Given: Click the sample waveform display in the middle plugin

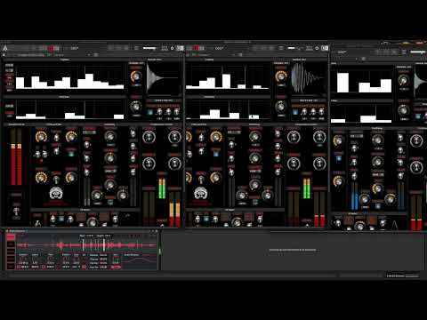Looking at the screenshot, I should (x=309, y=78).
